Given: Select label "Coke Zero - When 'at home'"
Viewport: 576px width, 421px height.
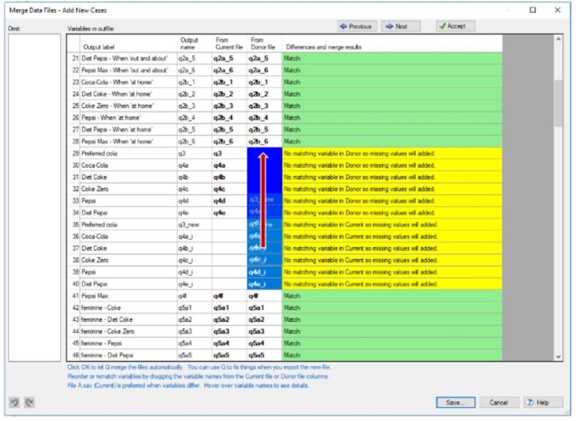Looking at the screenshot, I should (x=118, y=106).
